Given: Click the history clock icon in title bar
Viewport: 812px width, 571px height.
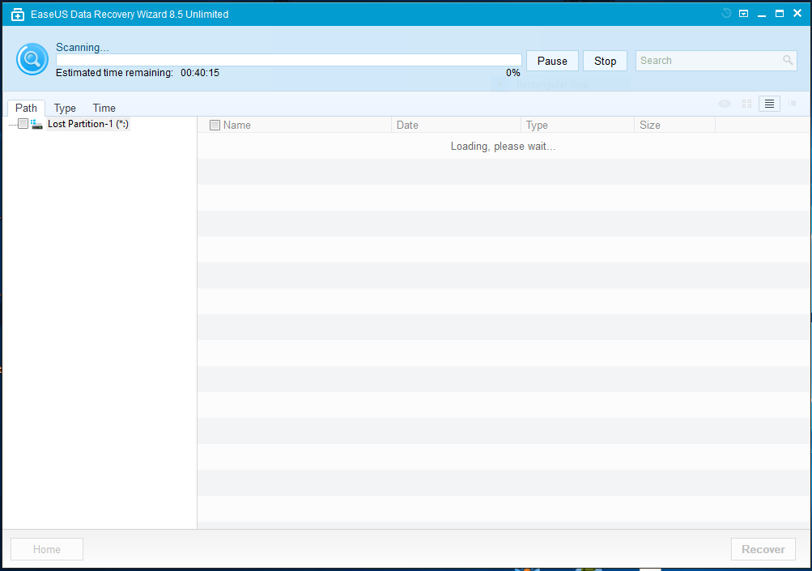Looking at the screenshot, I should click(x=726, y=14).
